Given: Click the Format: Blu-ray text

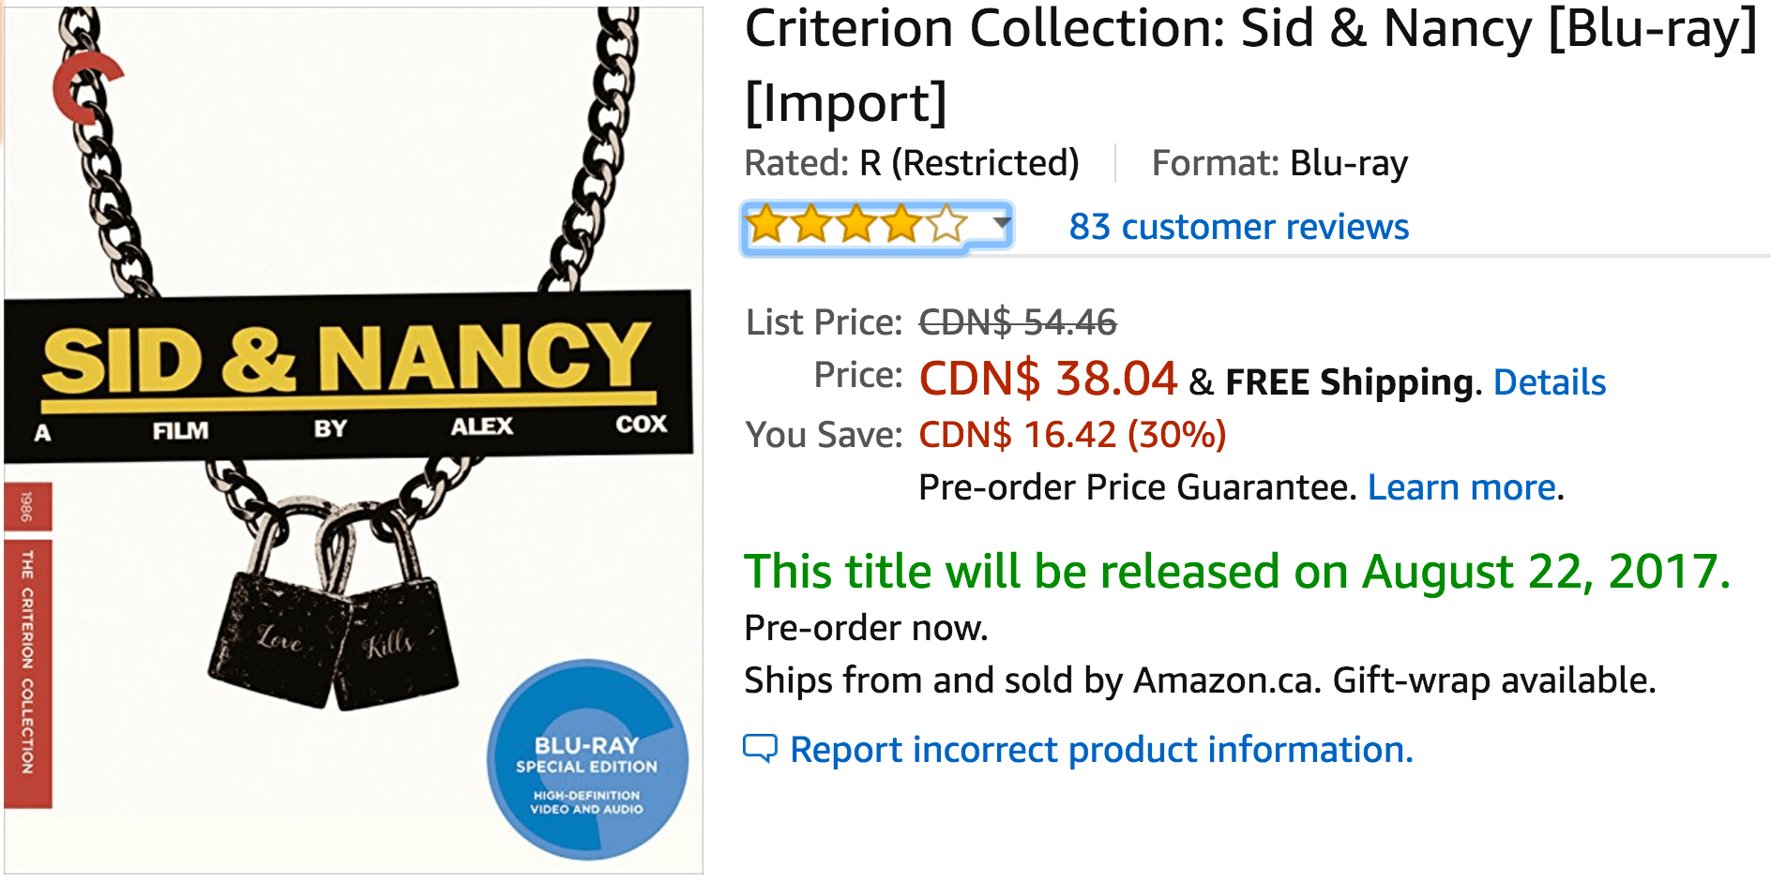Looking at the screenshot, I should [1279, 163].
